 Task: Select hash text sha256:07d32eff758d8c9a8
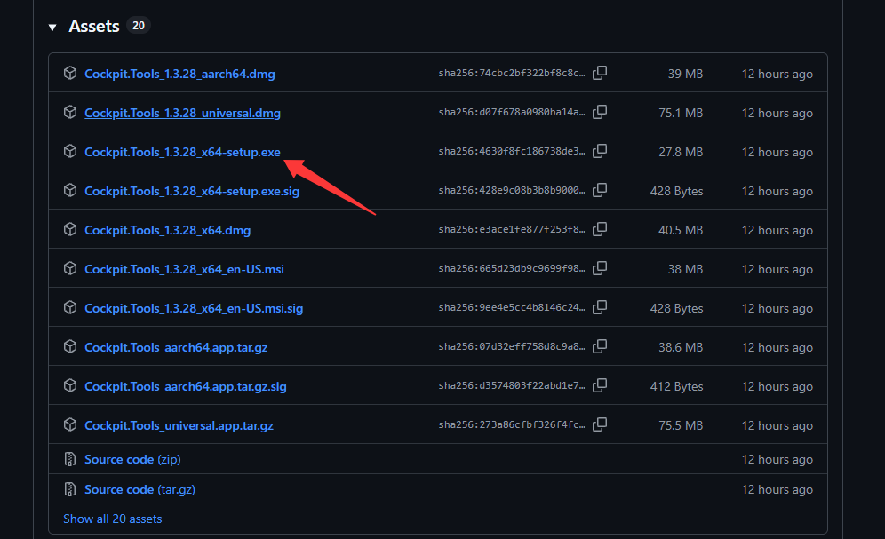pyautogui.click(x=512, y=346)
